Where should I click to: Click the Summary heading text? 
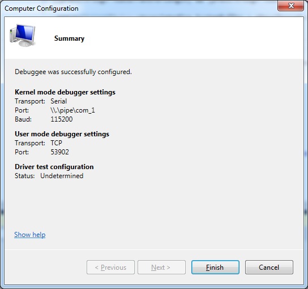click(x=69, y=38)
